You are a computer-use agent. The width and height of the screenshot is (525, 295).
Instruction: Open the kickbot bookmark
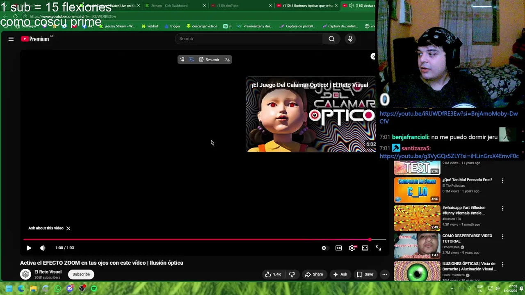(150, 26)
